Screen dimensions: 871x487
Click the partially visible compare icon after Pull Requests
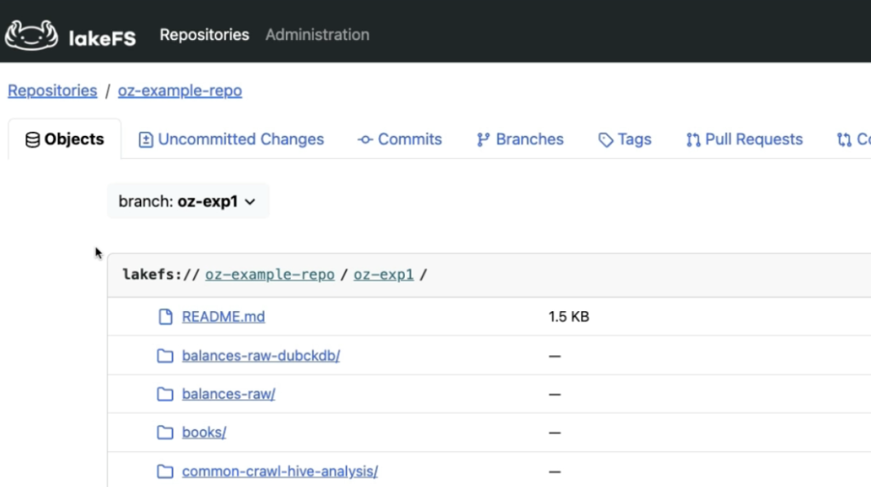tap(845, 140)
